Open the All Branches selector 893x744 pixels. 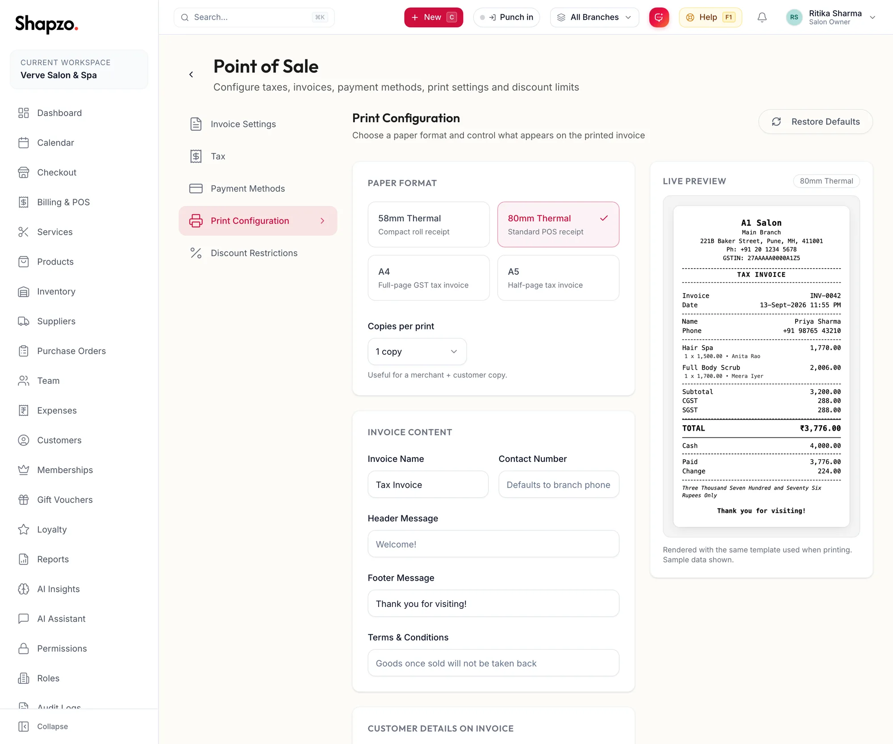594,17
